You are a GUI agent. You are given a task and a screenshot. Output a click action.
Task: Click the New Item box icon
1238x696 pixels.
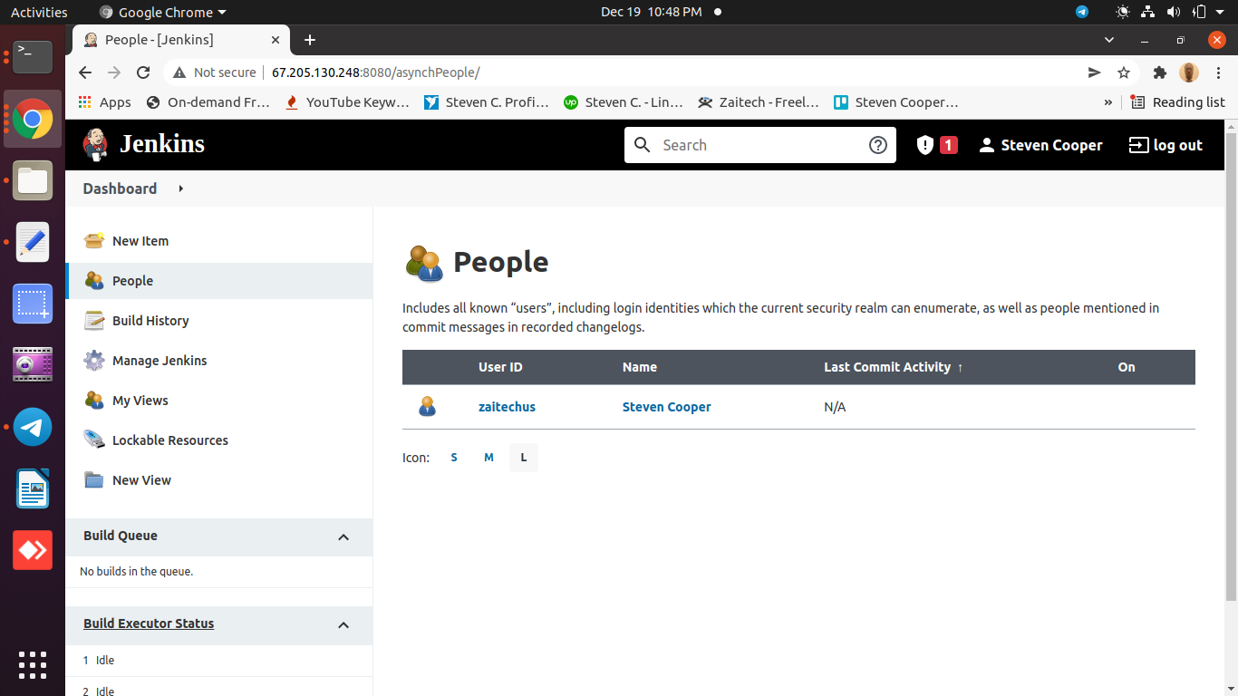(94, 241)
